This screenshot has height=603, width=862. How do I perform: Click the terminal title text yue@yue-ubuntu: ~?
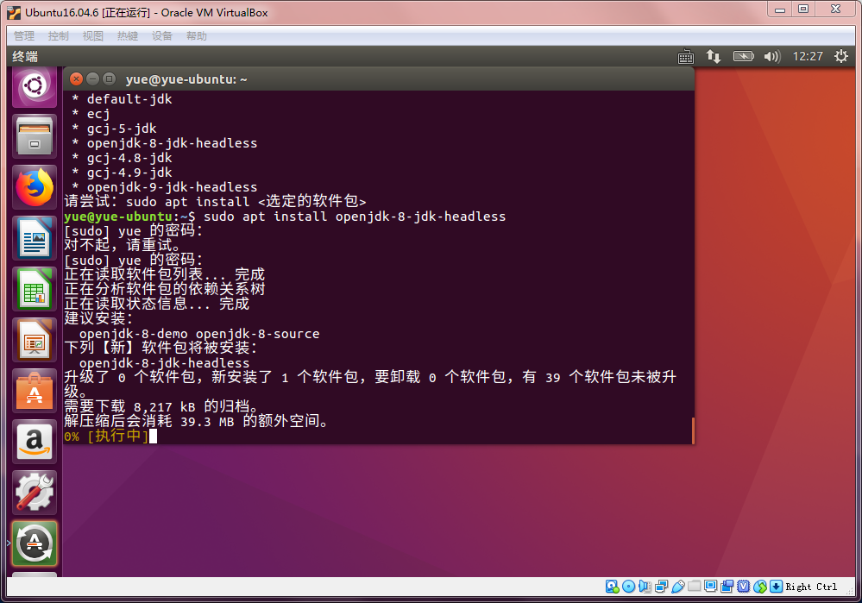coord(186,79)
